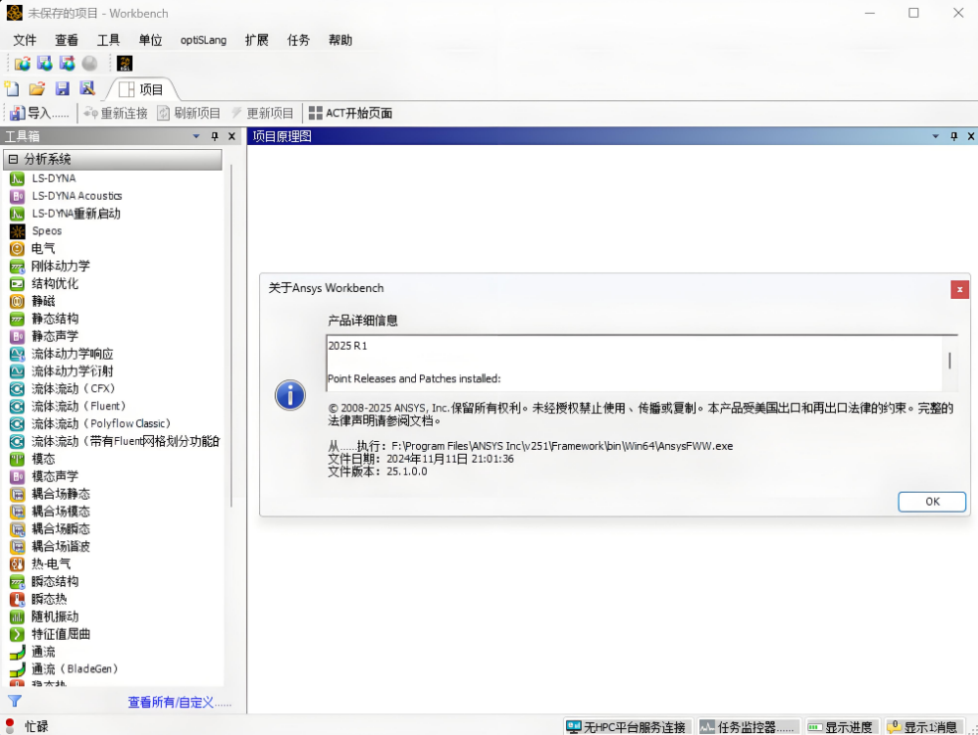Open the 文件 menu
This screenshot has width=978, height=735.
(x=25, y=40)
